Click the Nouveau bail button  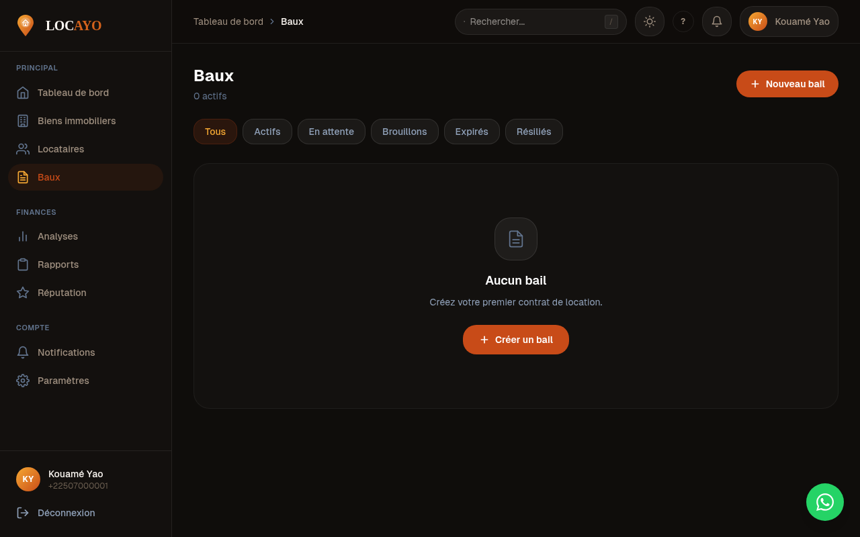tap(787, 84)
